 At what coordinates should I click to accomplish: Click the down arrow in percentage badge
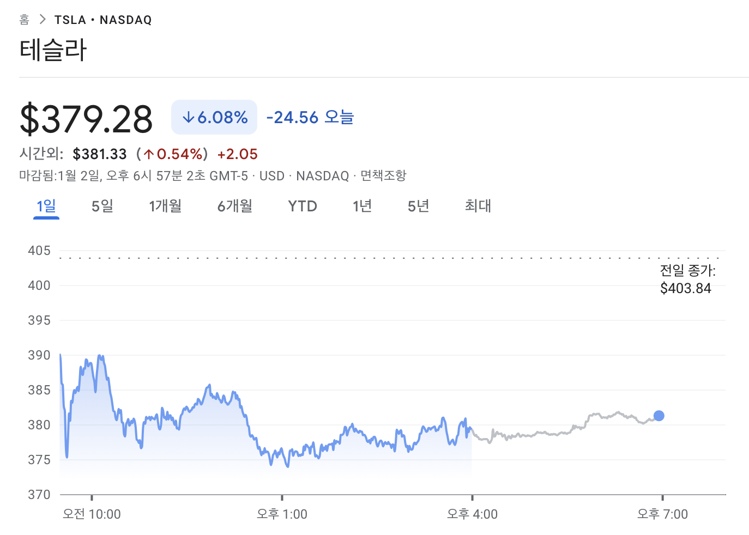click(188, 117)
